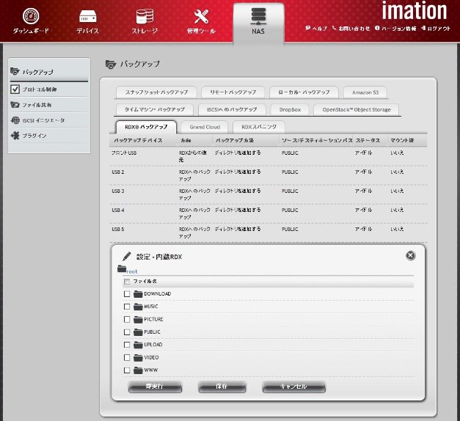Open the Dashboard (ダッシュボード) gauge icon

(31, 16)
